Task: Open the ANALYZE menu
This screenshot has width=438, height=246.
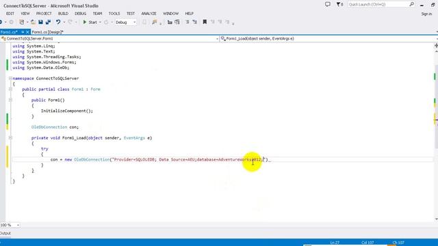Action: (x=149, y=14)
